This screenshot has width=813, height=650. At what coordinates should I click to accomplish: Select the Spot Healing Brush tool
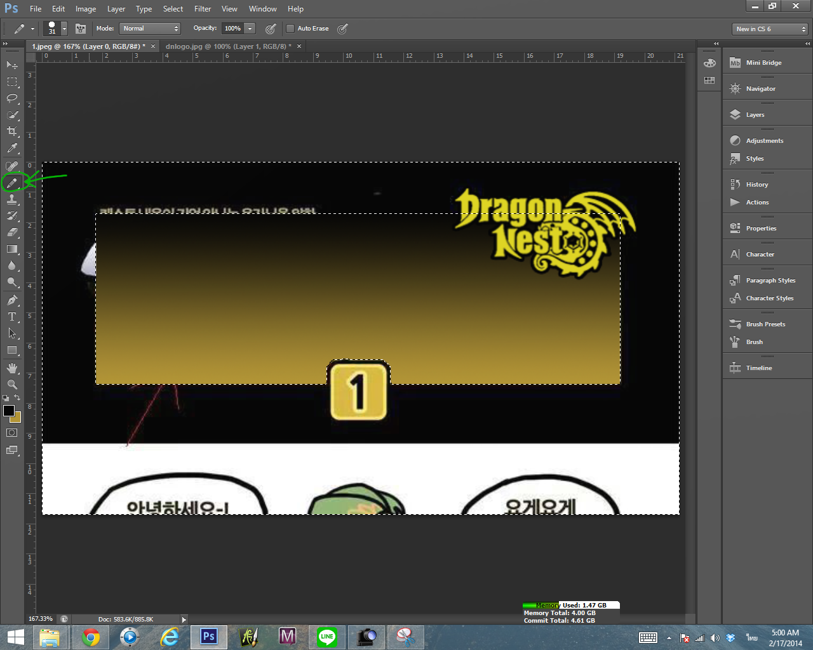point(12,166)
